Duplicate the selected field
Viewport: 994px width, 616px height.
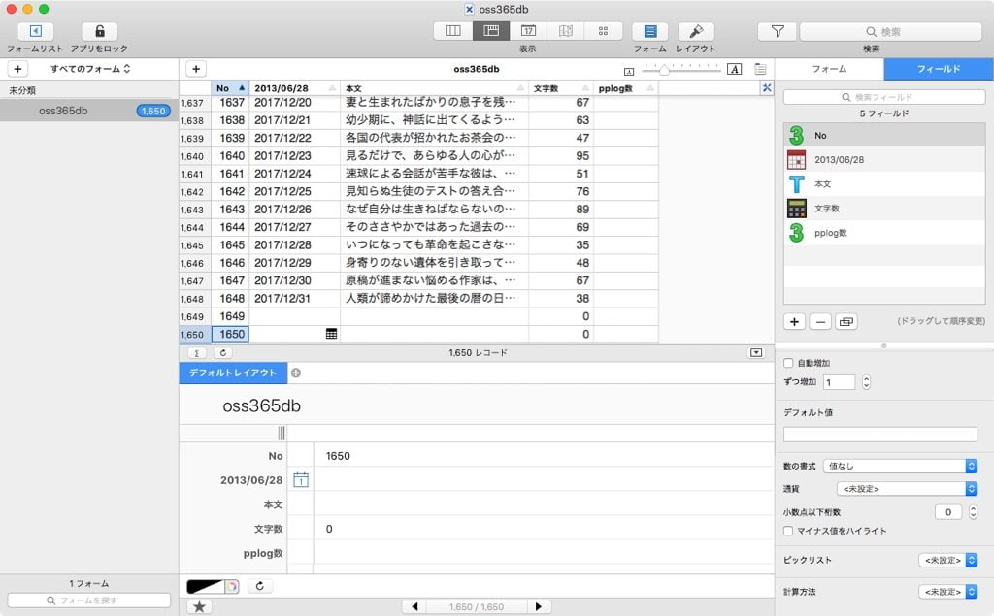pyautogui.click(x=846, y=322)
